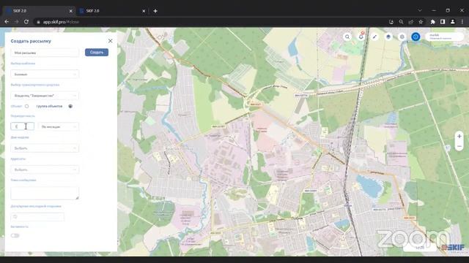469x263 pixels.
Task: Go back in browser history
Action: point(7,22)
